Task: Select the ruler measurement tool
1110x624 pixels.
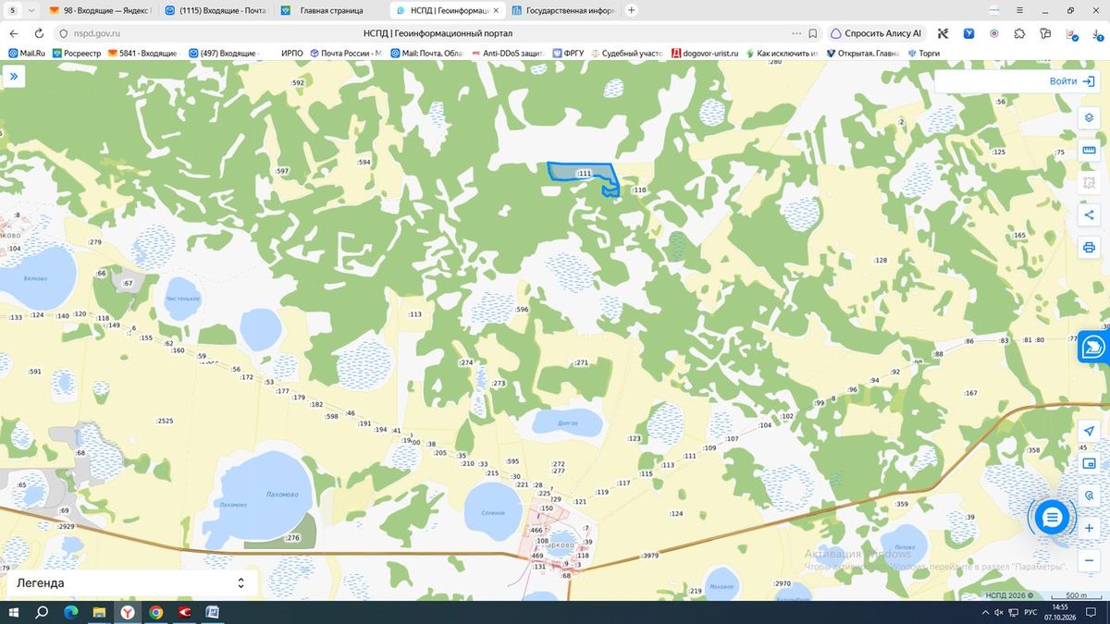Action: [x=1089, y=150]
